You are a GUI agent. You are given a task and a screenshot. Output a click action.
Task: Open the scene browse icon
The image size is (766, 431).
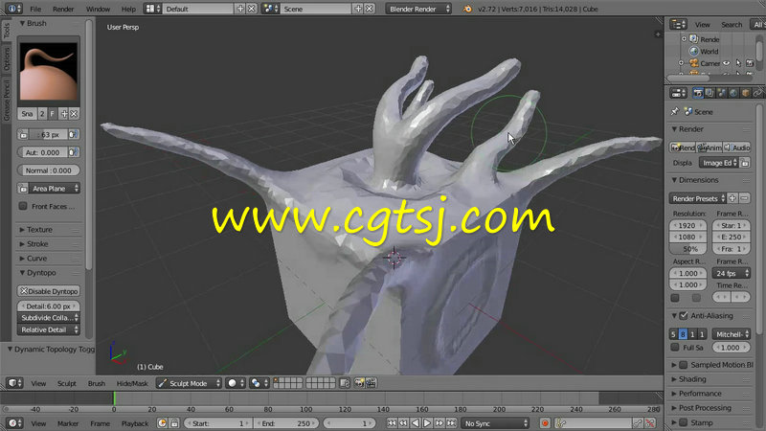click(x=270, y=9)
